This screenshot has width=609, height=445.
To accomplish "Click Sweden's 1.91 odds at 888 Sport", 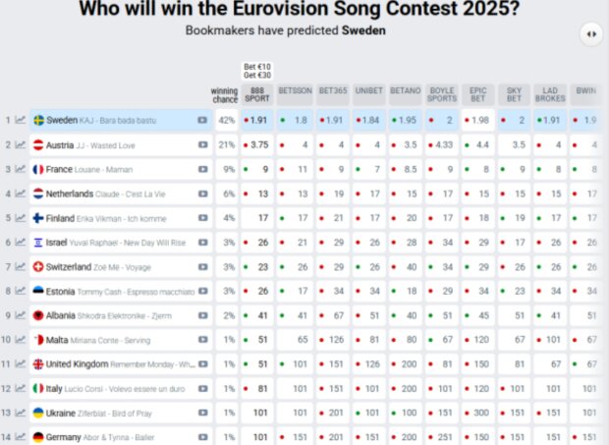I will coord(257,120).
